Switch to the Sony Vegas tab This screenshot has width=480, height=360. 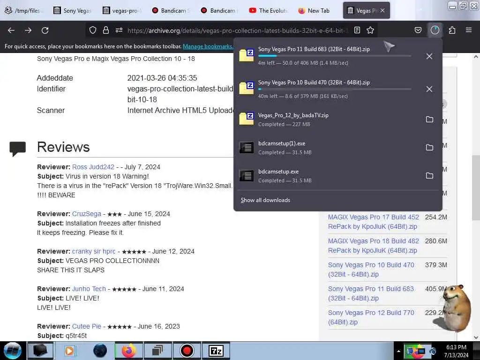(x=73, y=10)
